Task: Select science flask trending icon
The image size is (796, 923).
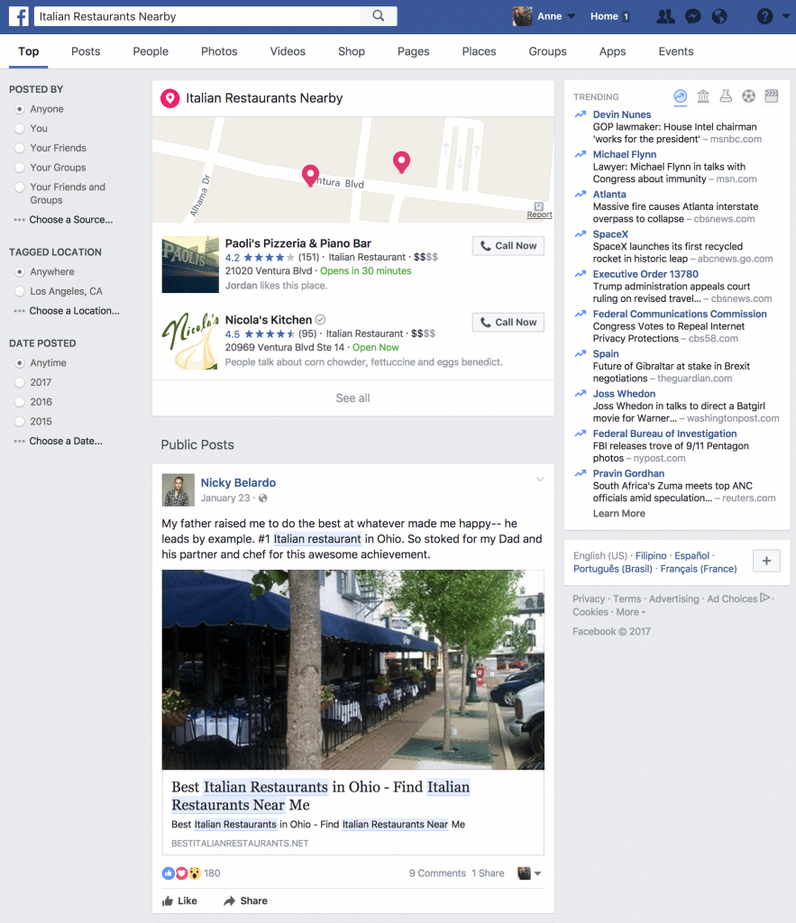Action: pyautogui.click(x=726, y=96)
